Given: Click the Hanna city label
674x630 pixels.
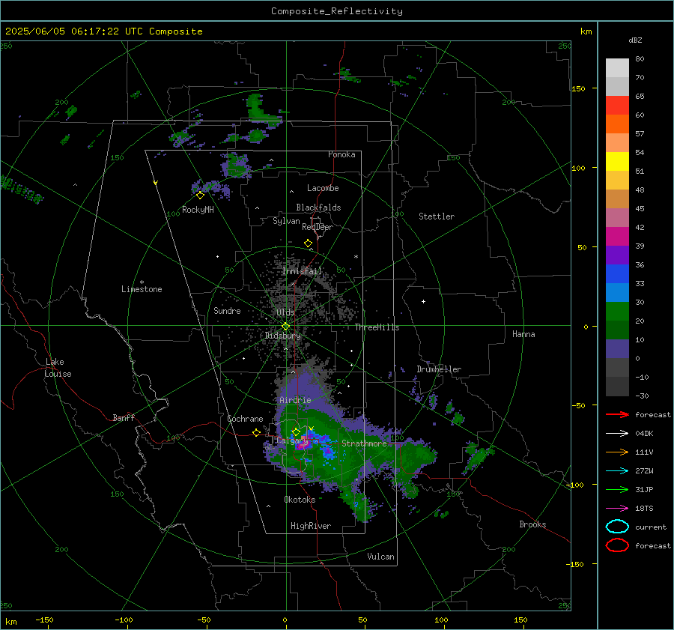Looking at the screenshot, I should point(523,334).
